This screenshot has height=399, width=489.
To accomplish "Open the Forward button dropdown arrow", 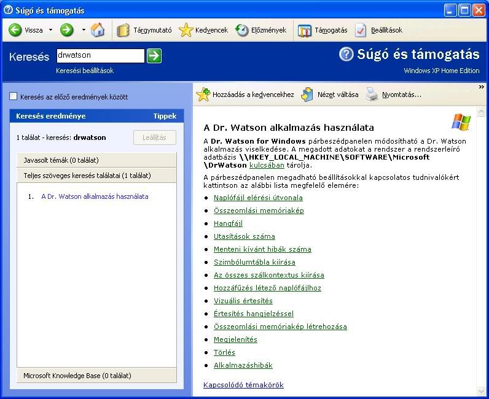I will (84, 30).
